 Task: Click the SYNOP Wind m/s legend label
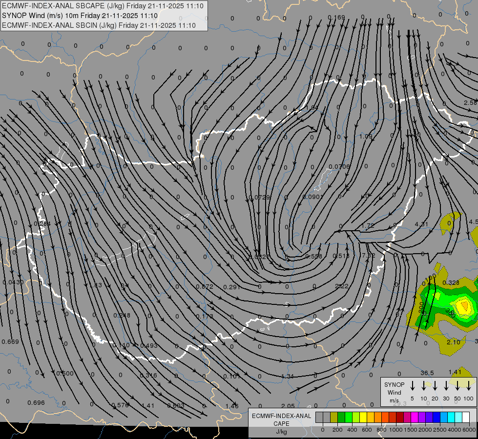pyautogui.click(x=394, y=392)
